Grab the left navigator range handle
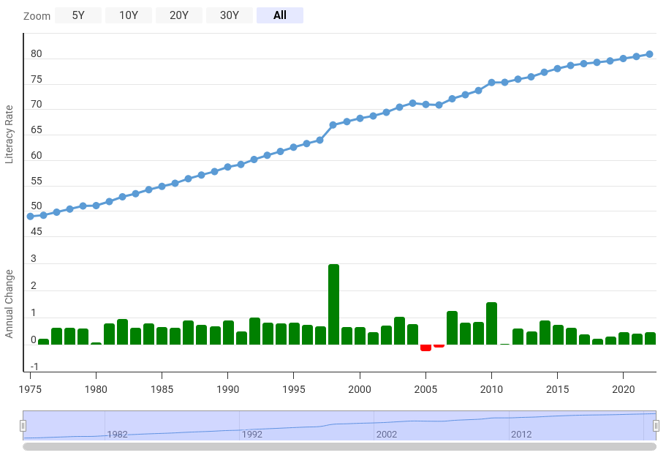Image resolution: width=666 pixels, height=458 pixels. point(23,425)
